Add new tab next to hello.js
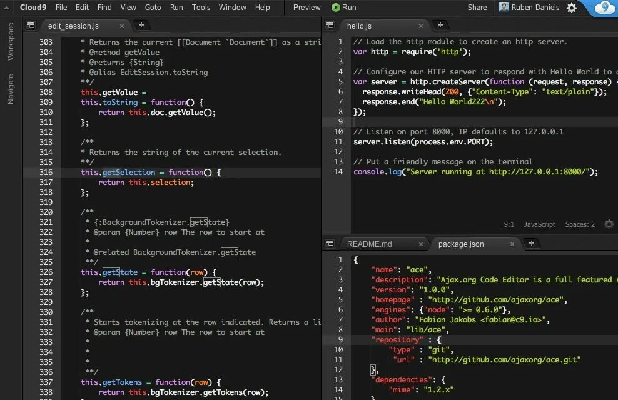The height and width of the screenshot is (400, 618). pos(440,25)
